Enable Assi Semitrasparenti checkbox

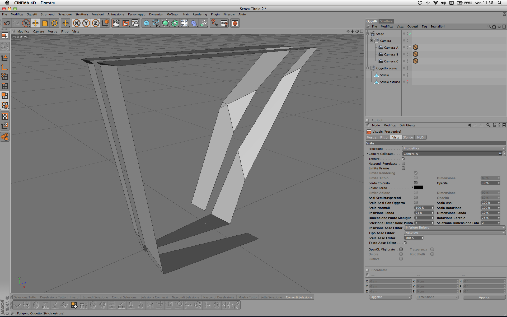coord(416,198)
